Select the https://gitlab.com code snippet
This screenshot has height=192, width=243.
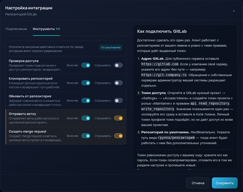(x=160, y=64)
